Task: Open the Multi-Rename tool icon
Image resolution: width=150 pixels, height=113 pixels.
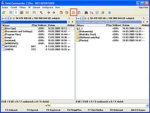Action: point(92,13)
